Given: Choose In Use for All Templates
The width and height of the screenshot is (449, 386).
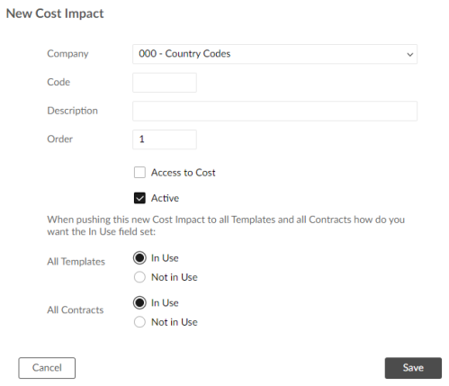Looking at the screenshot, I should (x=139, y=258).
